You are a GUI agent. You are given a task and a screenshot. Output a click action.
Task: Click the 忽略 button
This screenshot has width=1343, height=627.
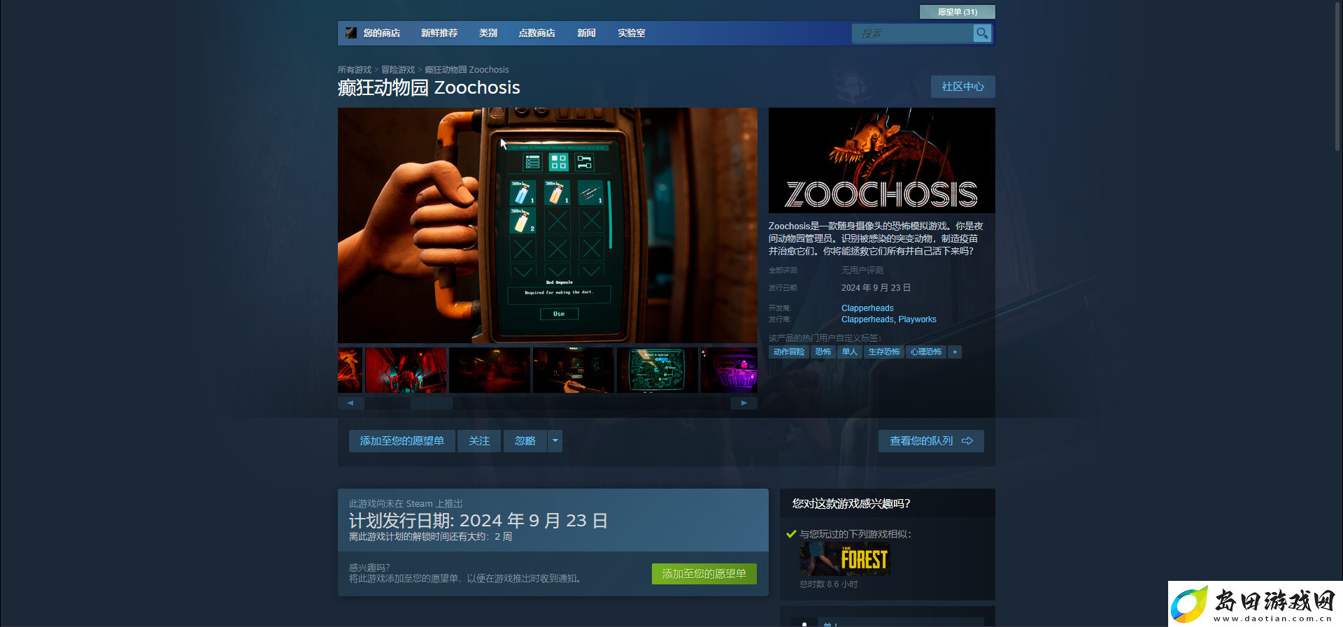click(x=525, y=441)
